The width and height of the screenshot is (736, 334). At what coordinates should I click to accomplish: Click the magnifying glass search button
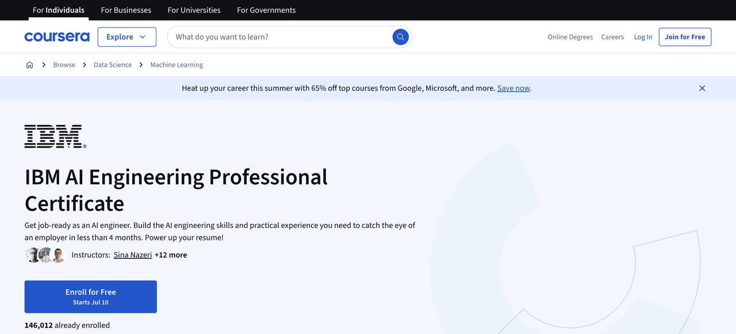click(x=400, y=37)
